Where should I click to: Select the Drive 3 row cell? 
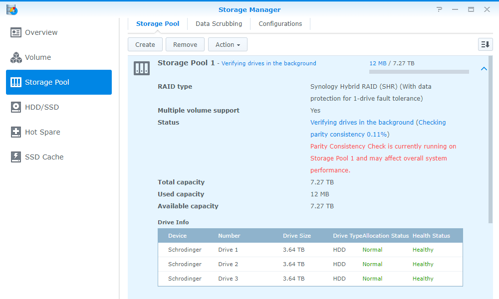(228, 279)
